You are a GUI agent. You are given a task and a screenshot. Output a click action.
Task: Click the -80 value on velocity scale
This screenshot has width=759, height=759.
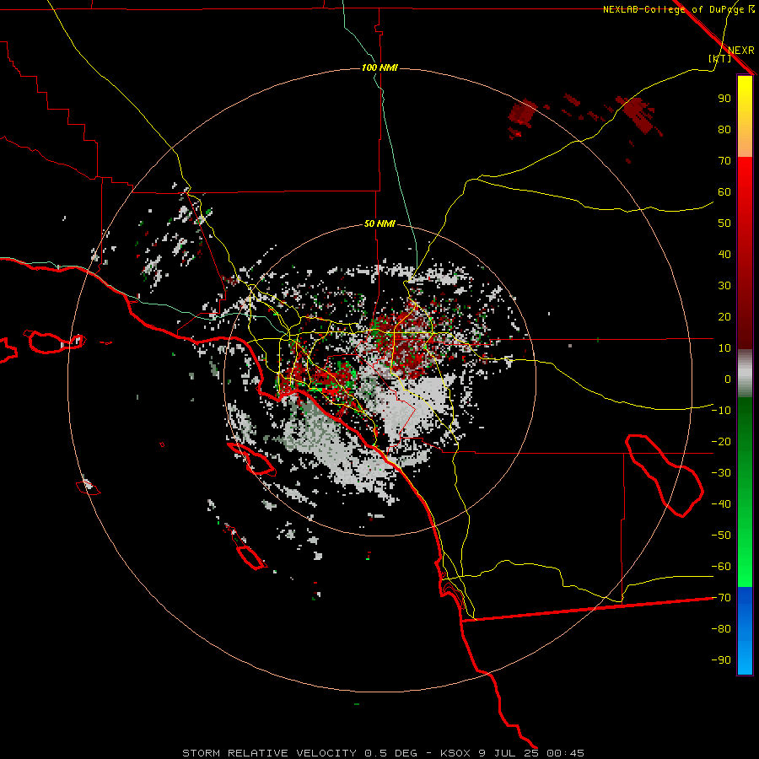[721, 629]
